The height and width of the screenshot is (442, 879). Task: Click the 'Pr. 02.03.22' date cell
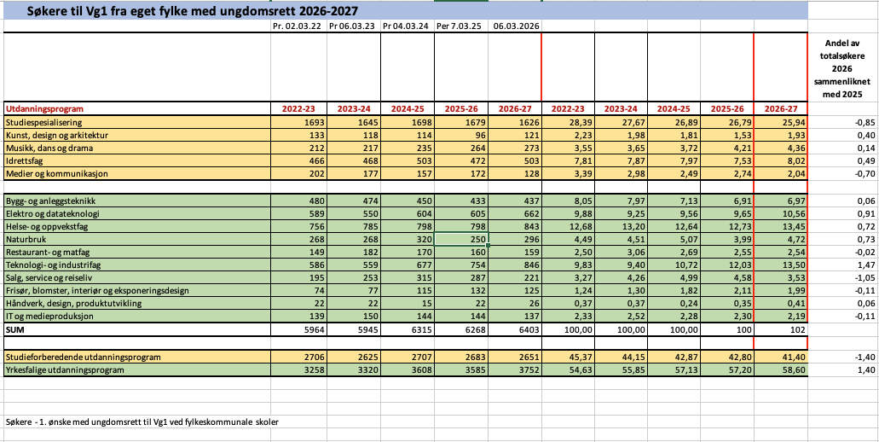[x=298, y=26]
